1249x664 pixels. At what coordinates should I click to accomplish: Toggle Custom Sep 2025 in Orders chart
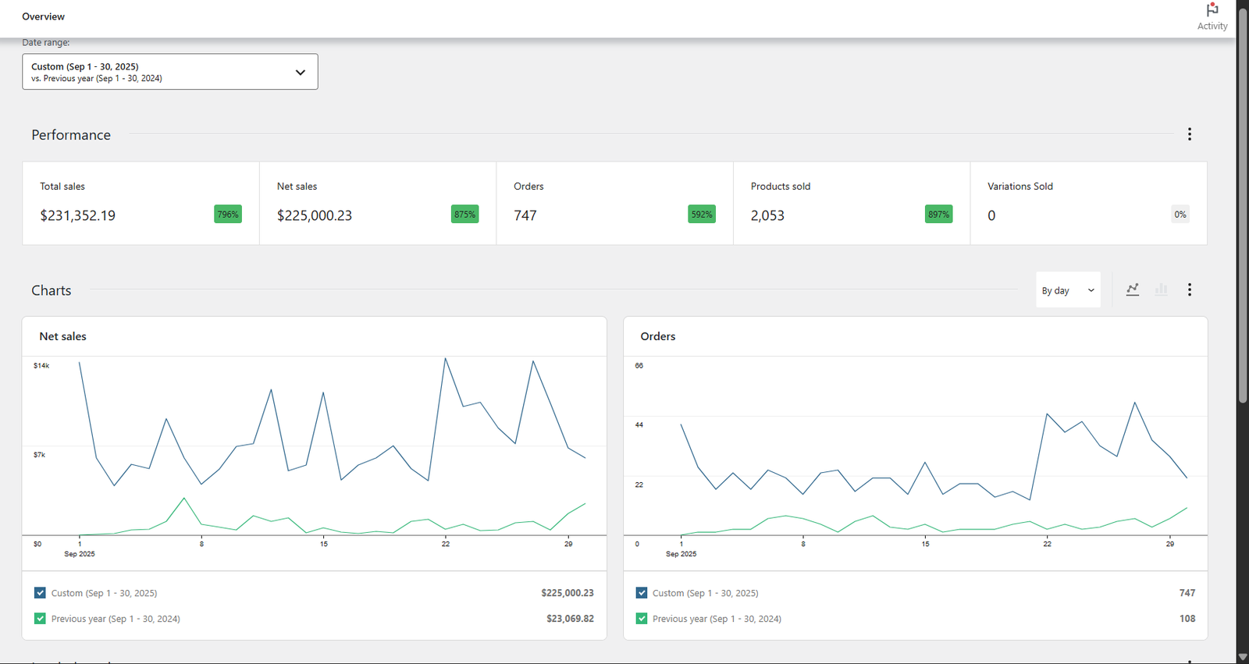pos(642,593)
